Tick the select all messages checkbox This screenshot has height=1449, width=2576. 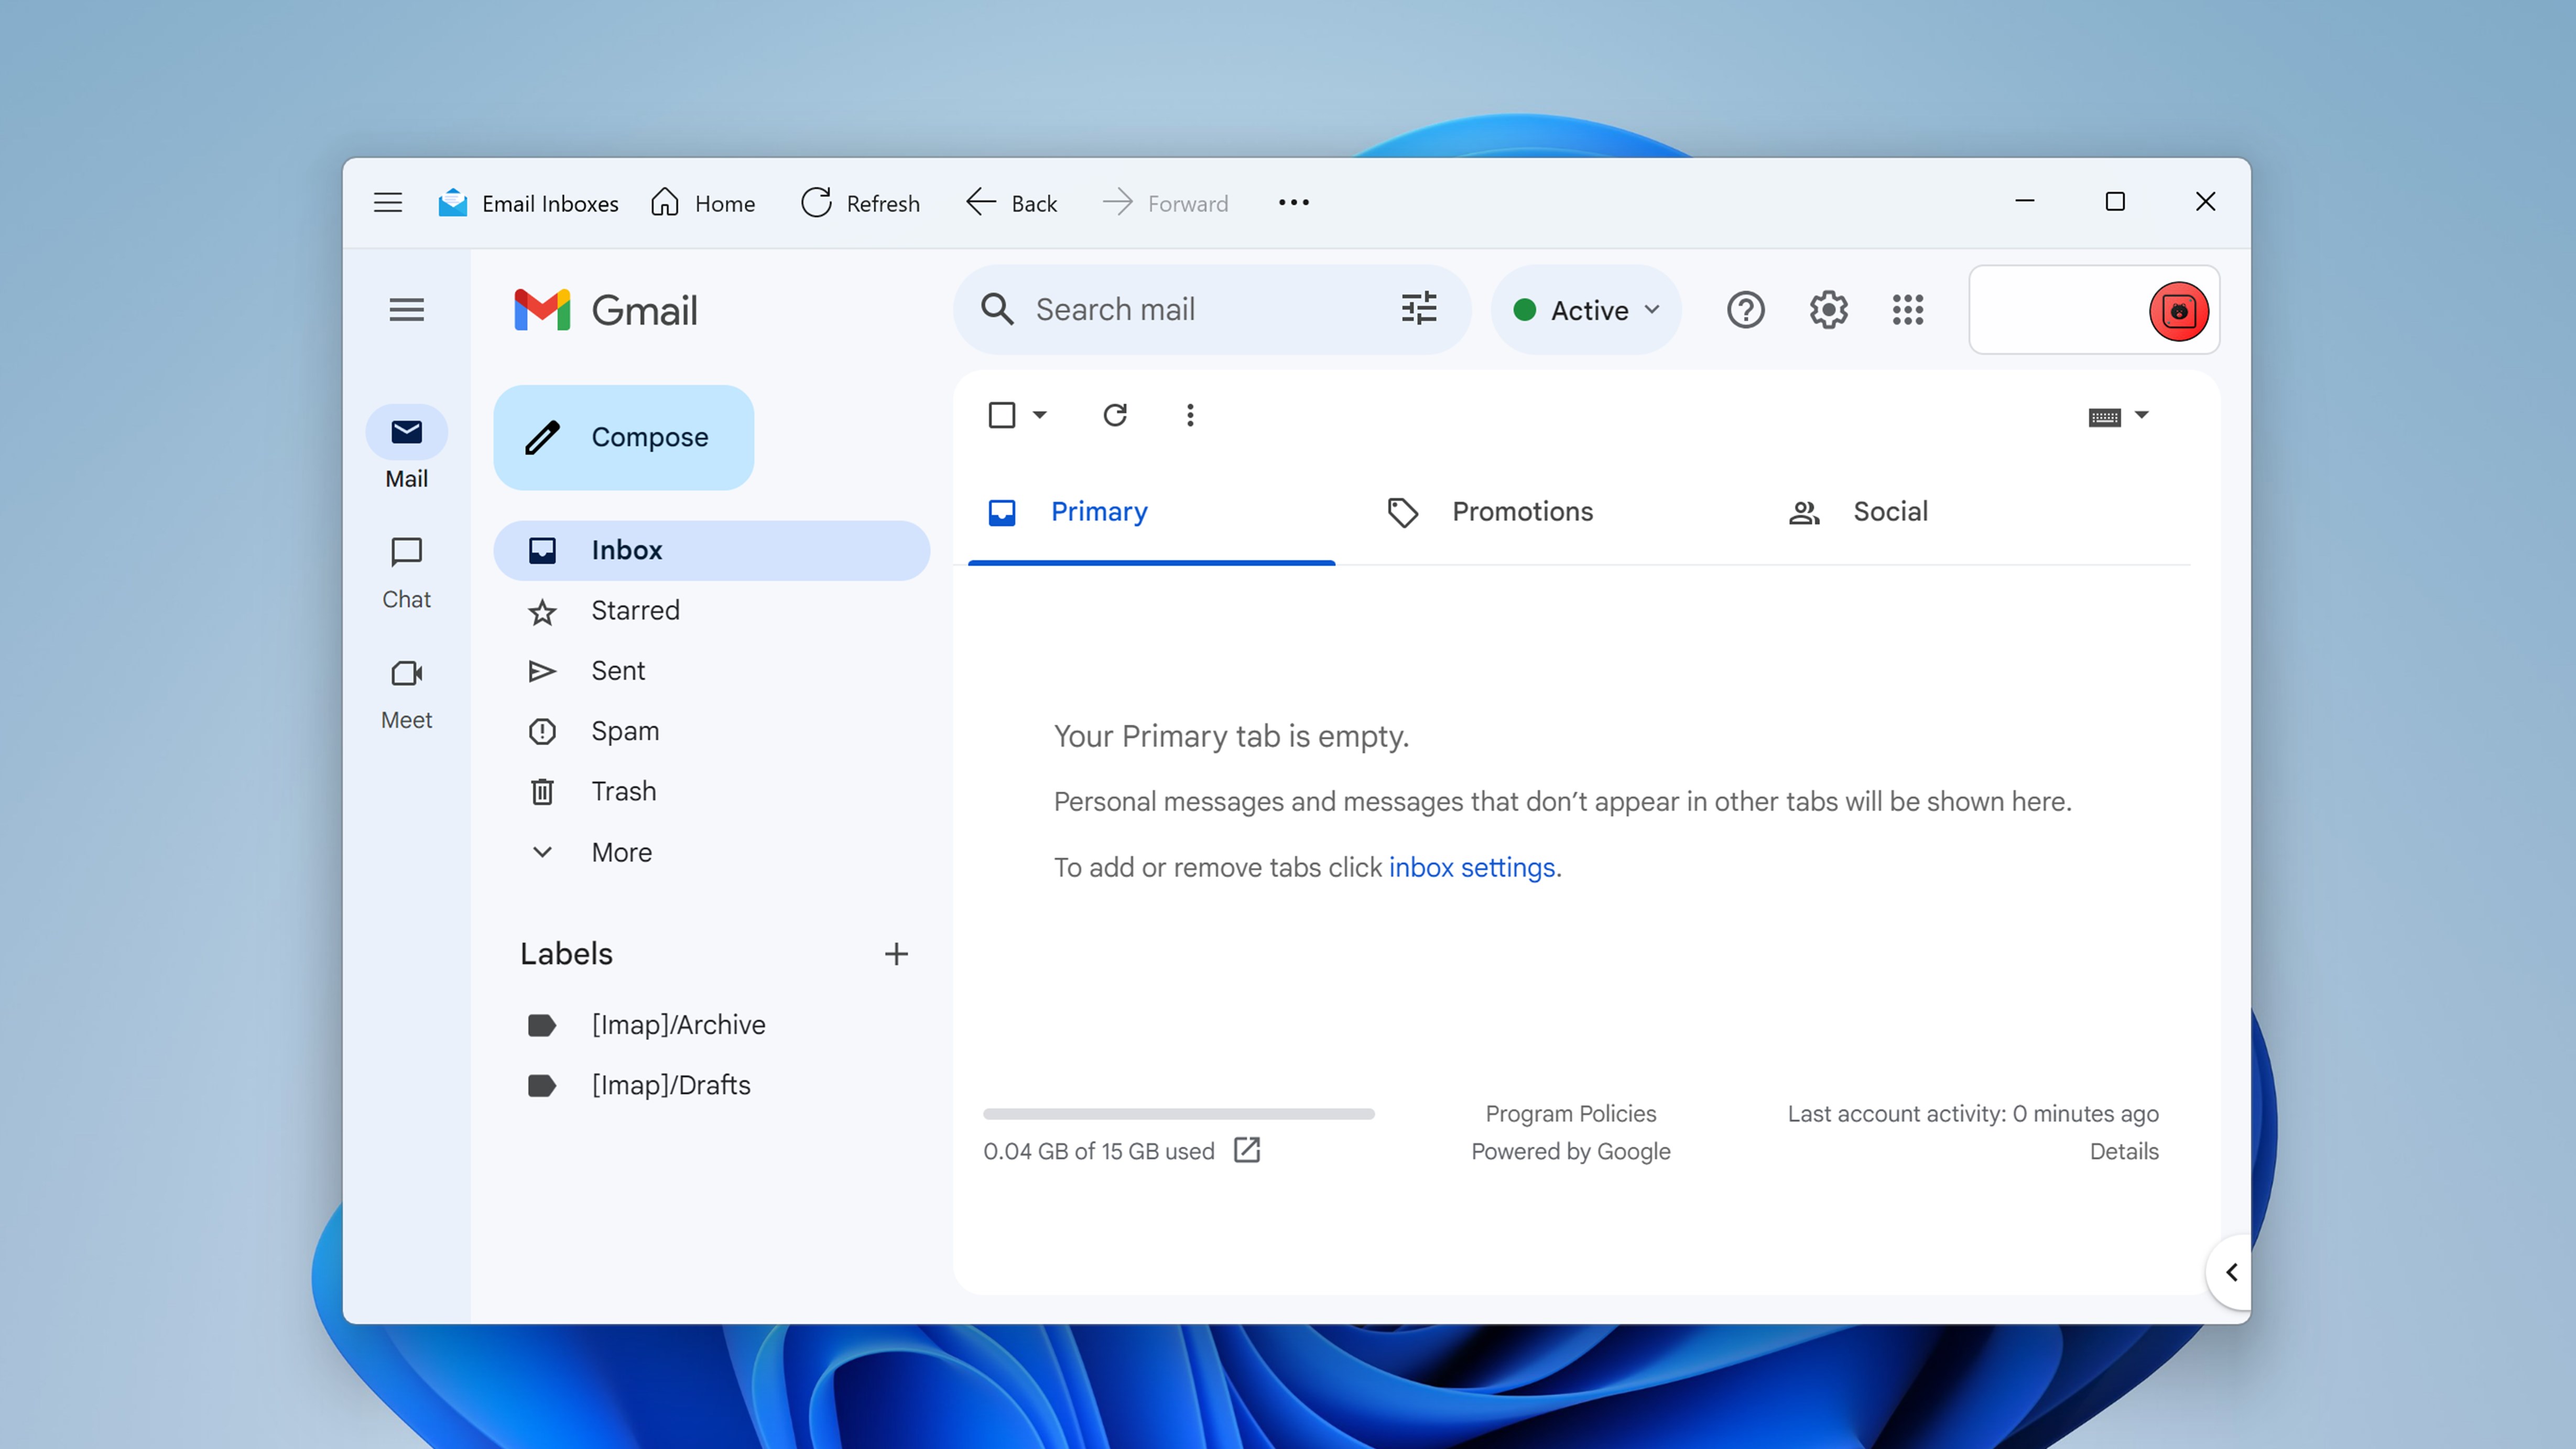(1002, 415)
